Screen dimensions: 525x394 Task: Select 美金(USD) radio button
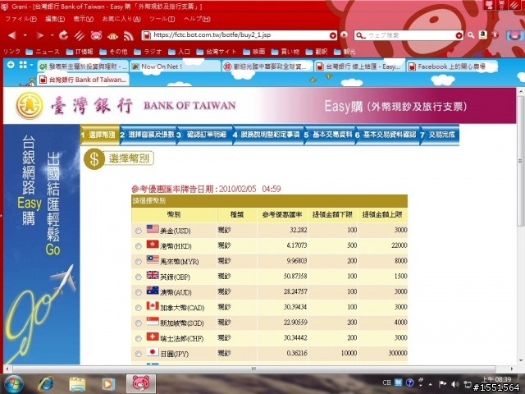(139, 231)
